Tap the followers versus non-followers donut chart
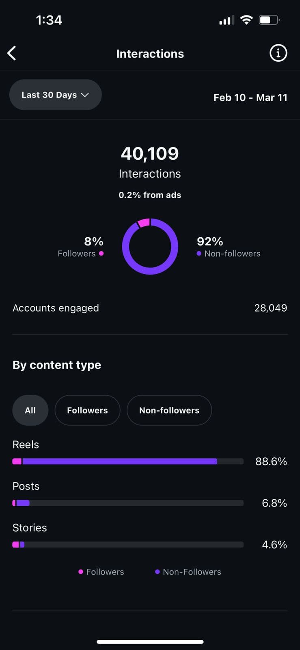This screenshot has height=650, width=300. [150, 247]
